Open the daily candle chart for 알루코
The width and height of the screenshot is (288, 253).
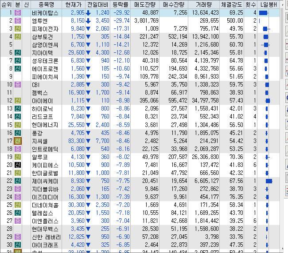point(268,157)
